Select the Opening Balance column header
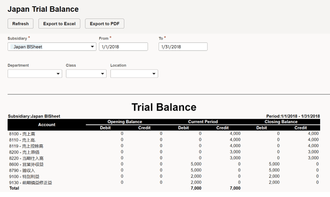 [x=125, y=122]
